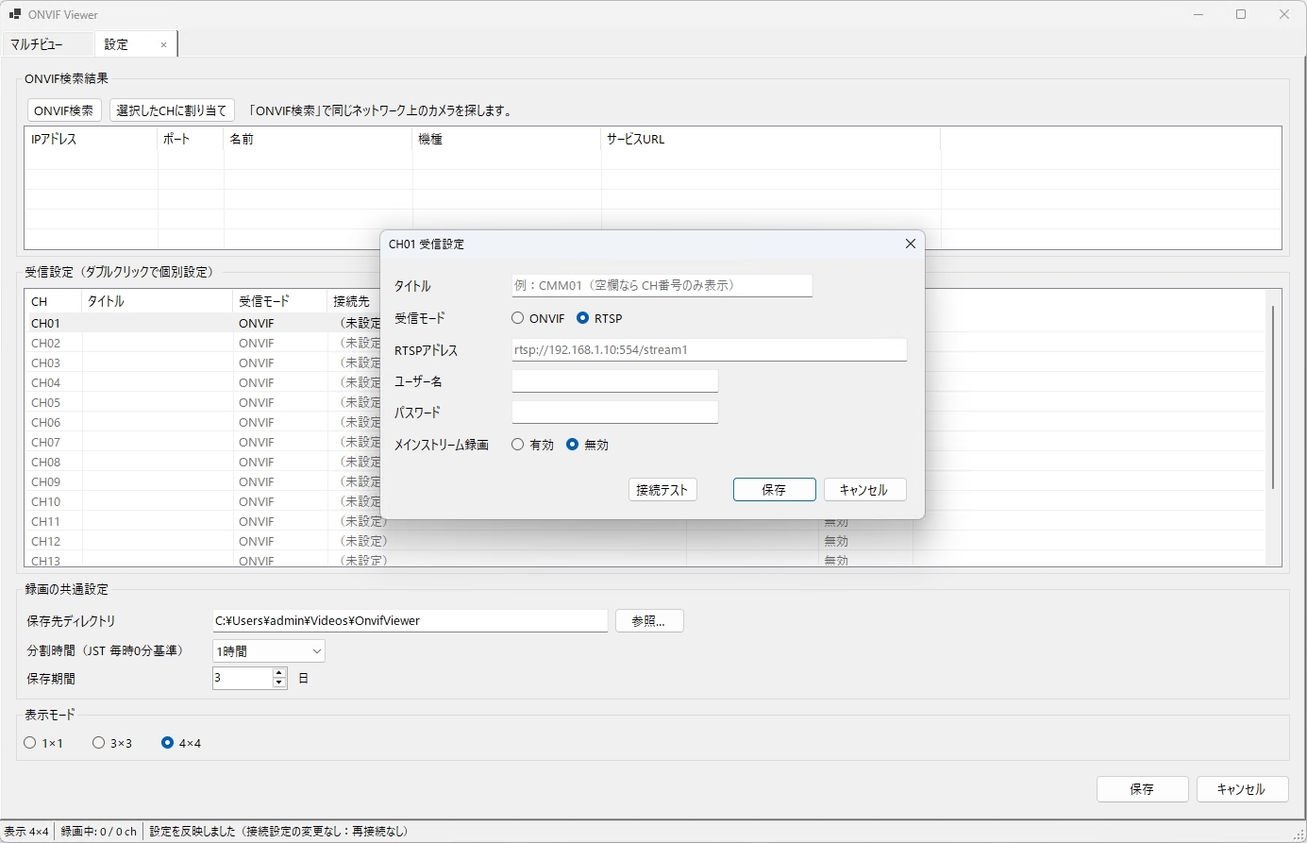This screenshot has width=1307, height=843.
Task: Maximize the ONVIF Viewer window
Action: coord(1241,14)
